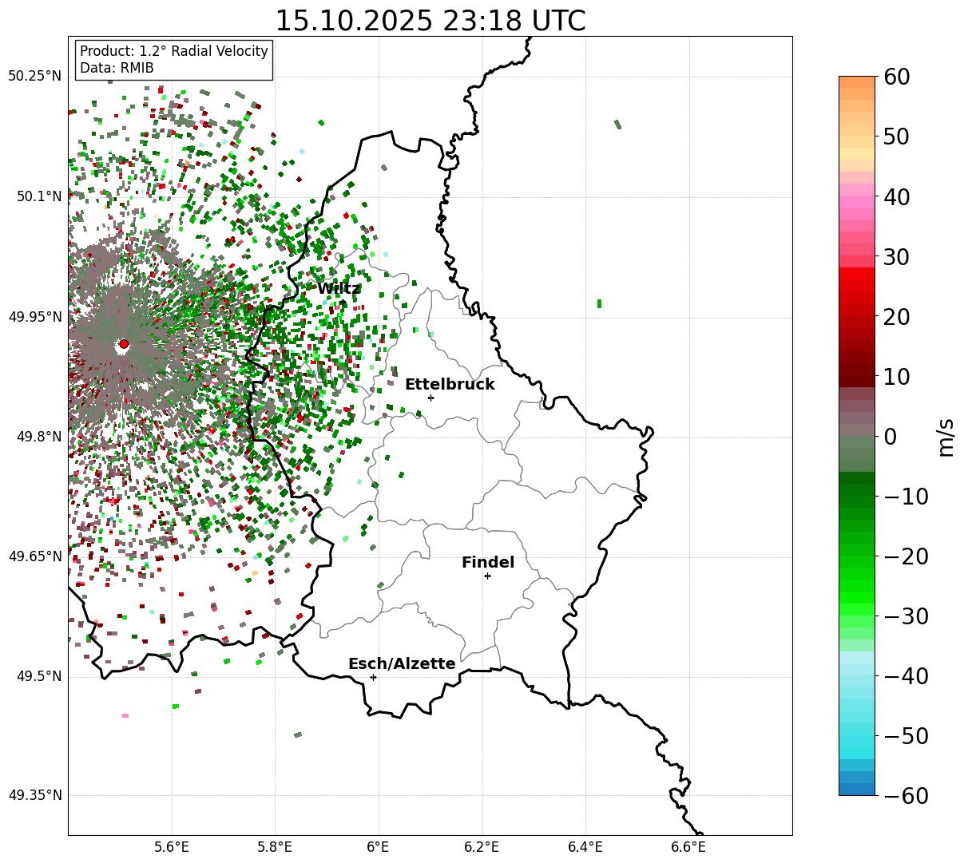Click the 49.35°N latitude label

tap(35, 795)
